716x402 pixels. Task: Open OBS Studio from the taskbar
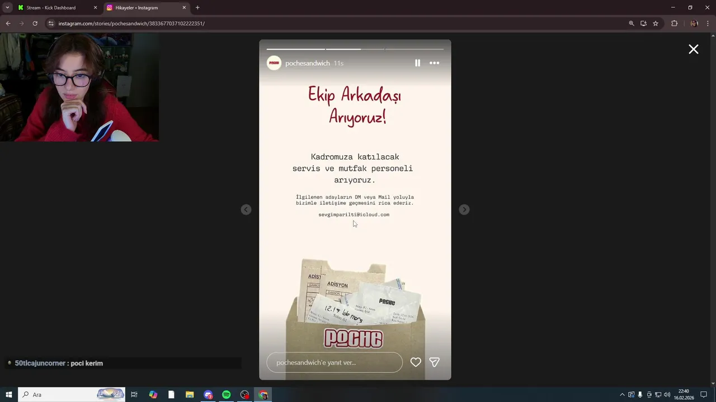pyautogui.click(x=245, y=395)
